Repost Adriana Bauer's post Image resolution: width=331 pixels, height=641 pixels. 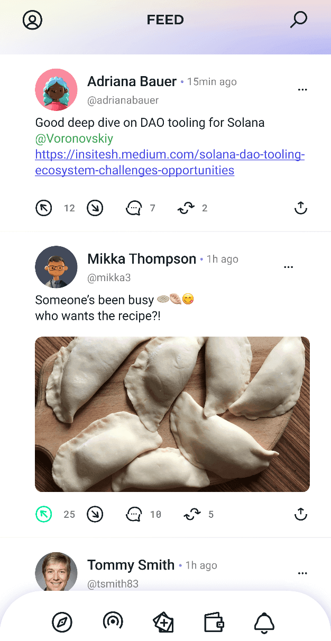(x=186, y=208)
